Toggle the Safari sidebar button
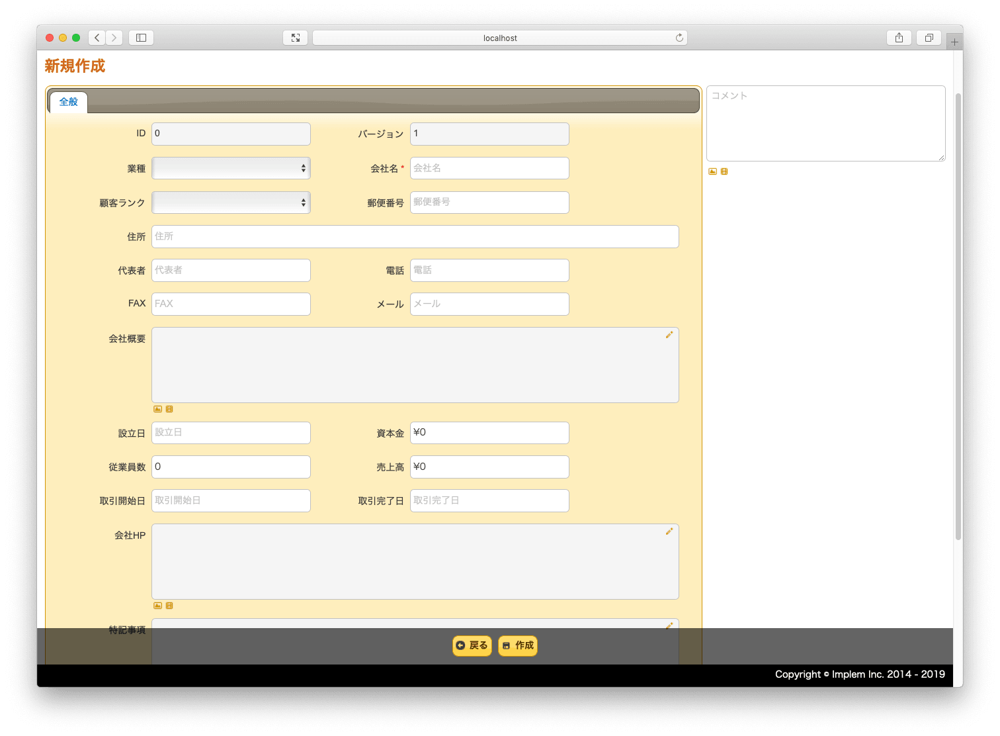Viewport: 1000px width, 736px height. [x=141, y=38]
